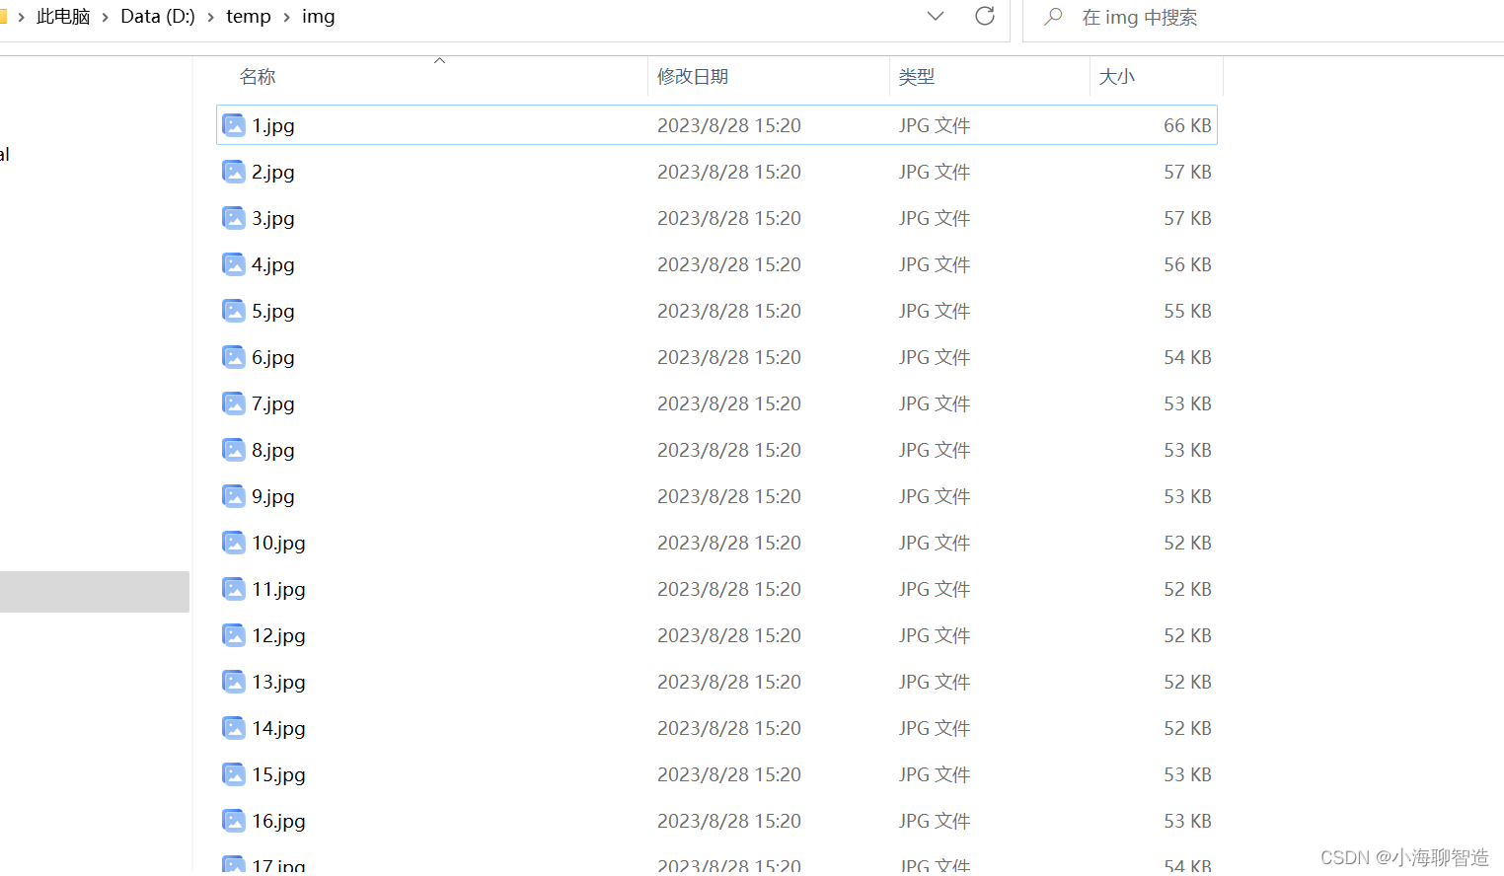Select file name 9.jpg
The image size is (1504, 876).
pyautogui.click(x=273, y=496)
